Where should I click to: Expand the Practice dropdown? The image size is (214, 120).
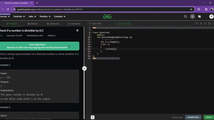pyautogui.click(x=45, y=16)
